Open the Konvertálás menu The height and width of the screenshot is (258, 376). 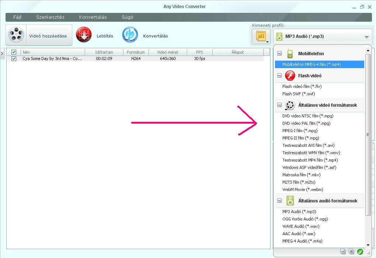coord(93,17)
